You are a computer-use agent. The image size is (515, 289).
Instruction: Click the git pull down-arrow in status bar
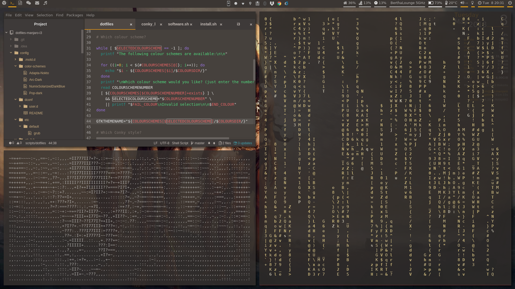click(209, 143)
